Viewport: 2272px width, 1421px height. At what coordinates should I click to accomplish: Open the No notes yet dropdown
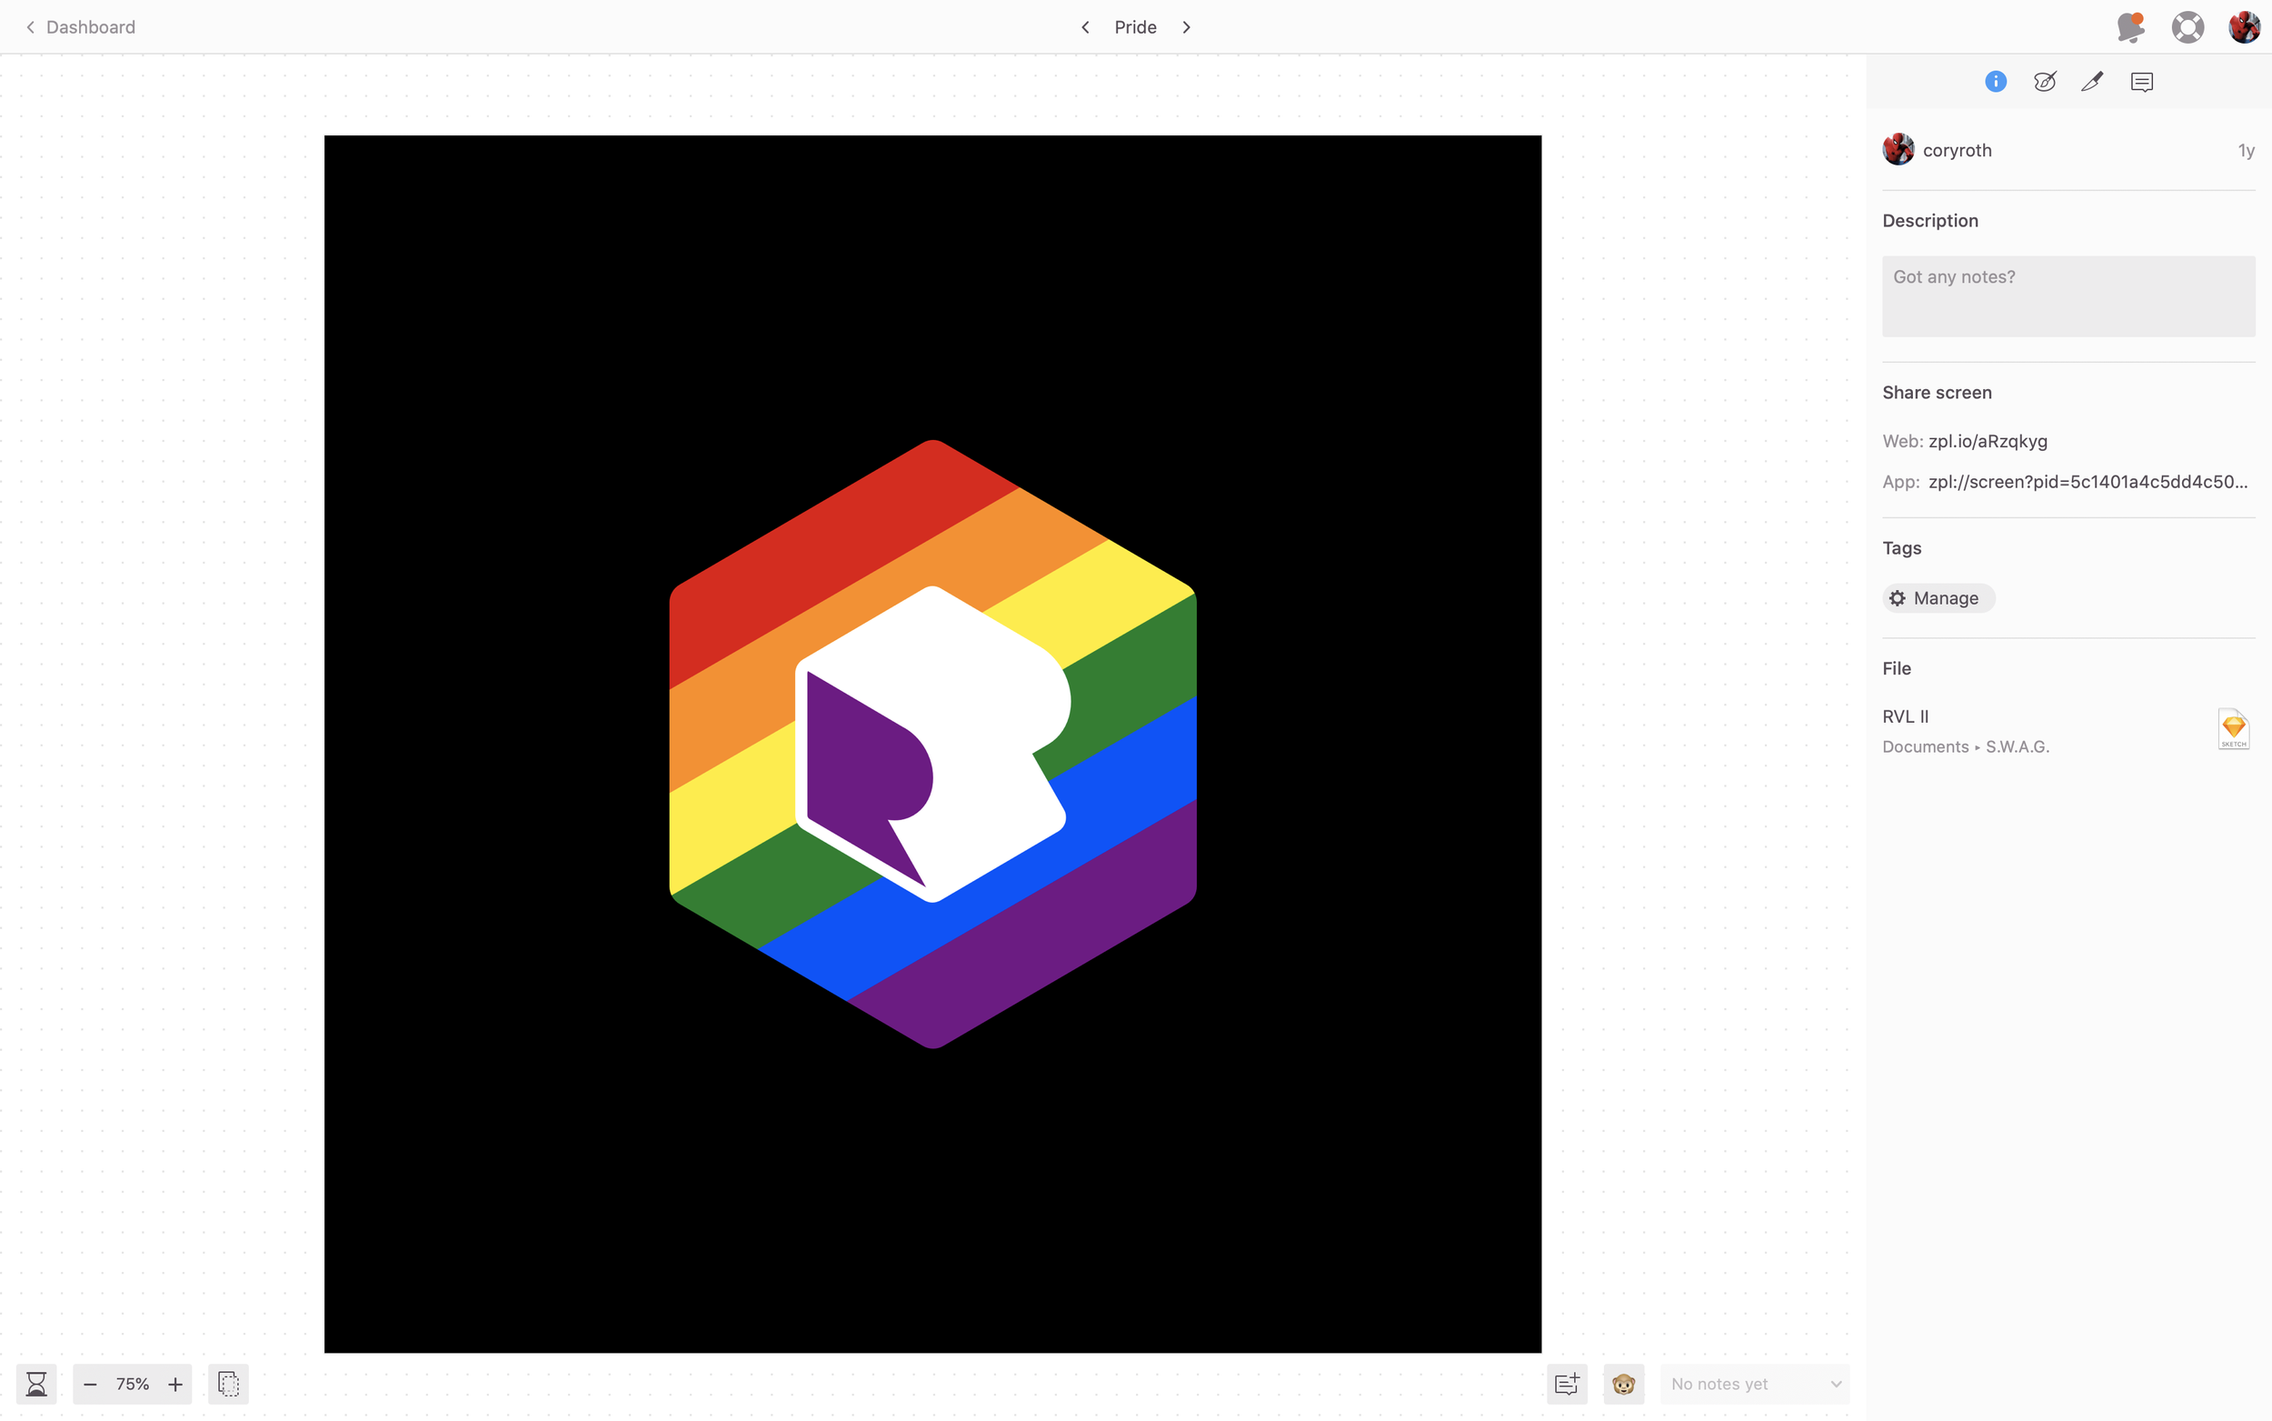click(x=1755, y=1384)
